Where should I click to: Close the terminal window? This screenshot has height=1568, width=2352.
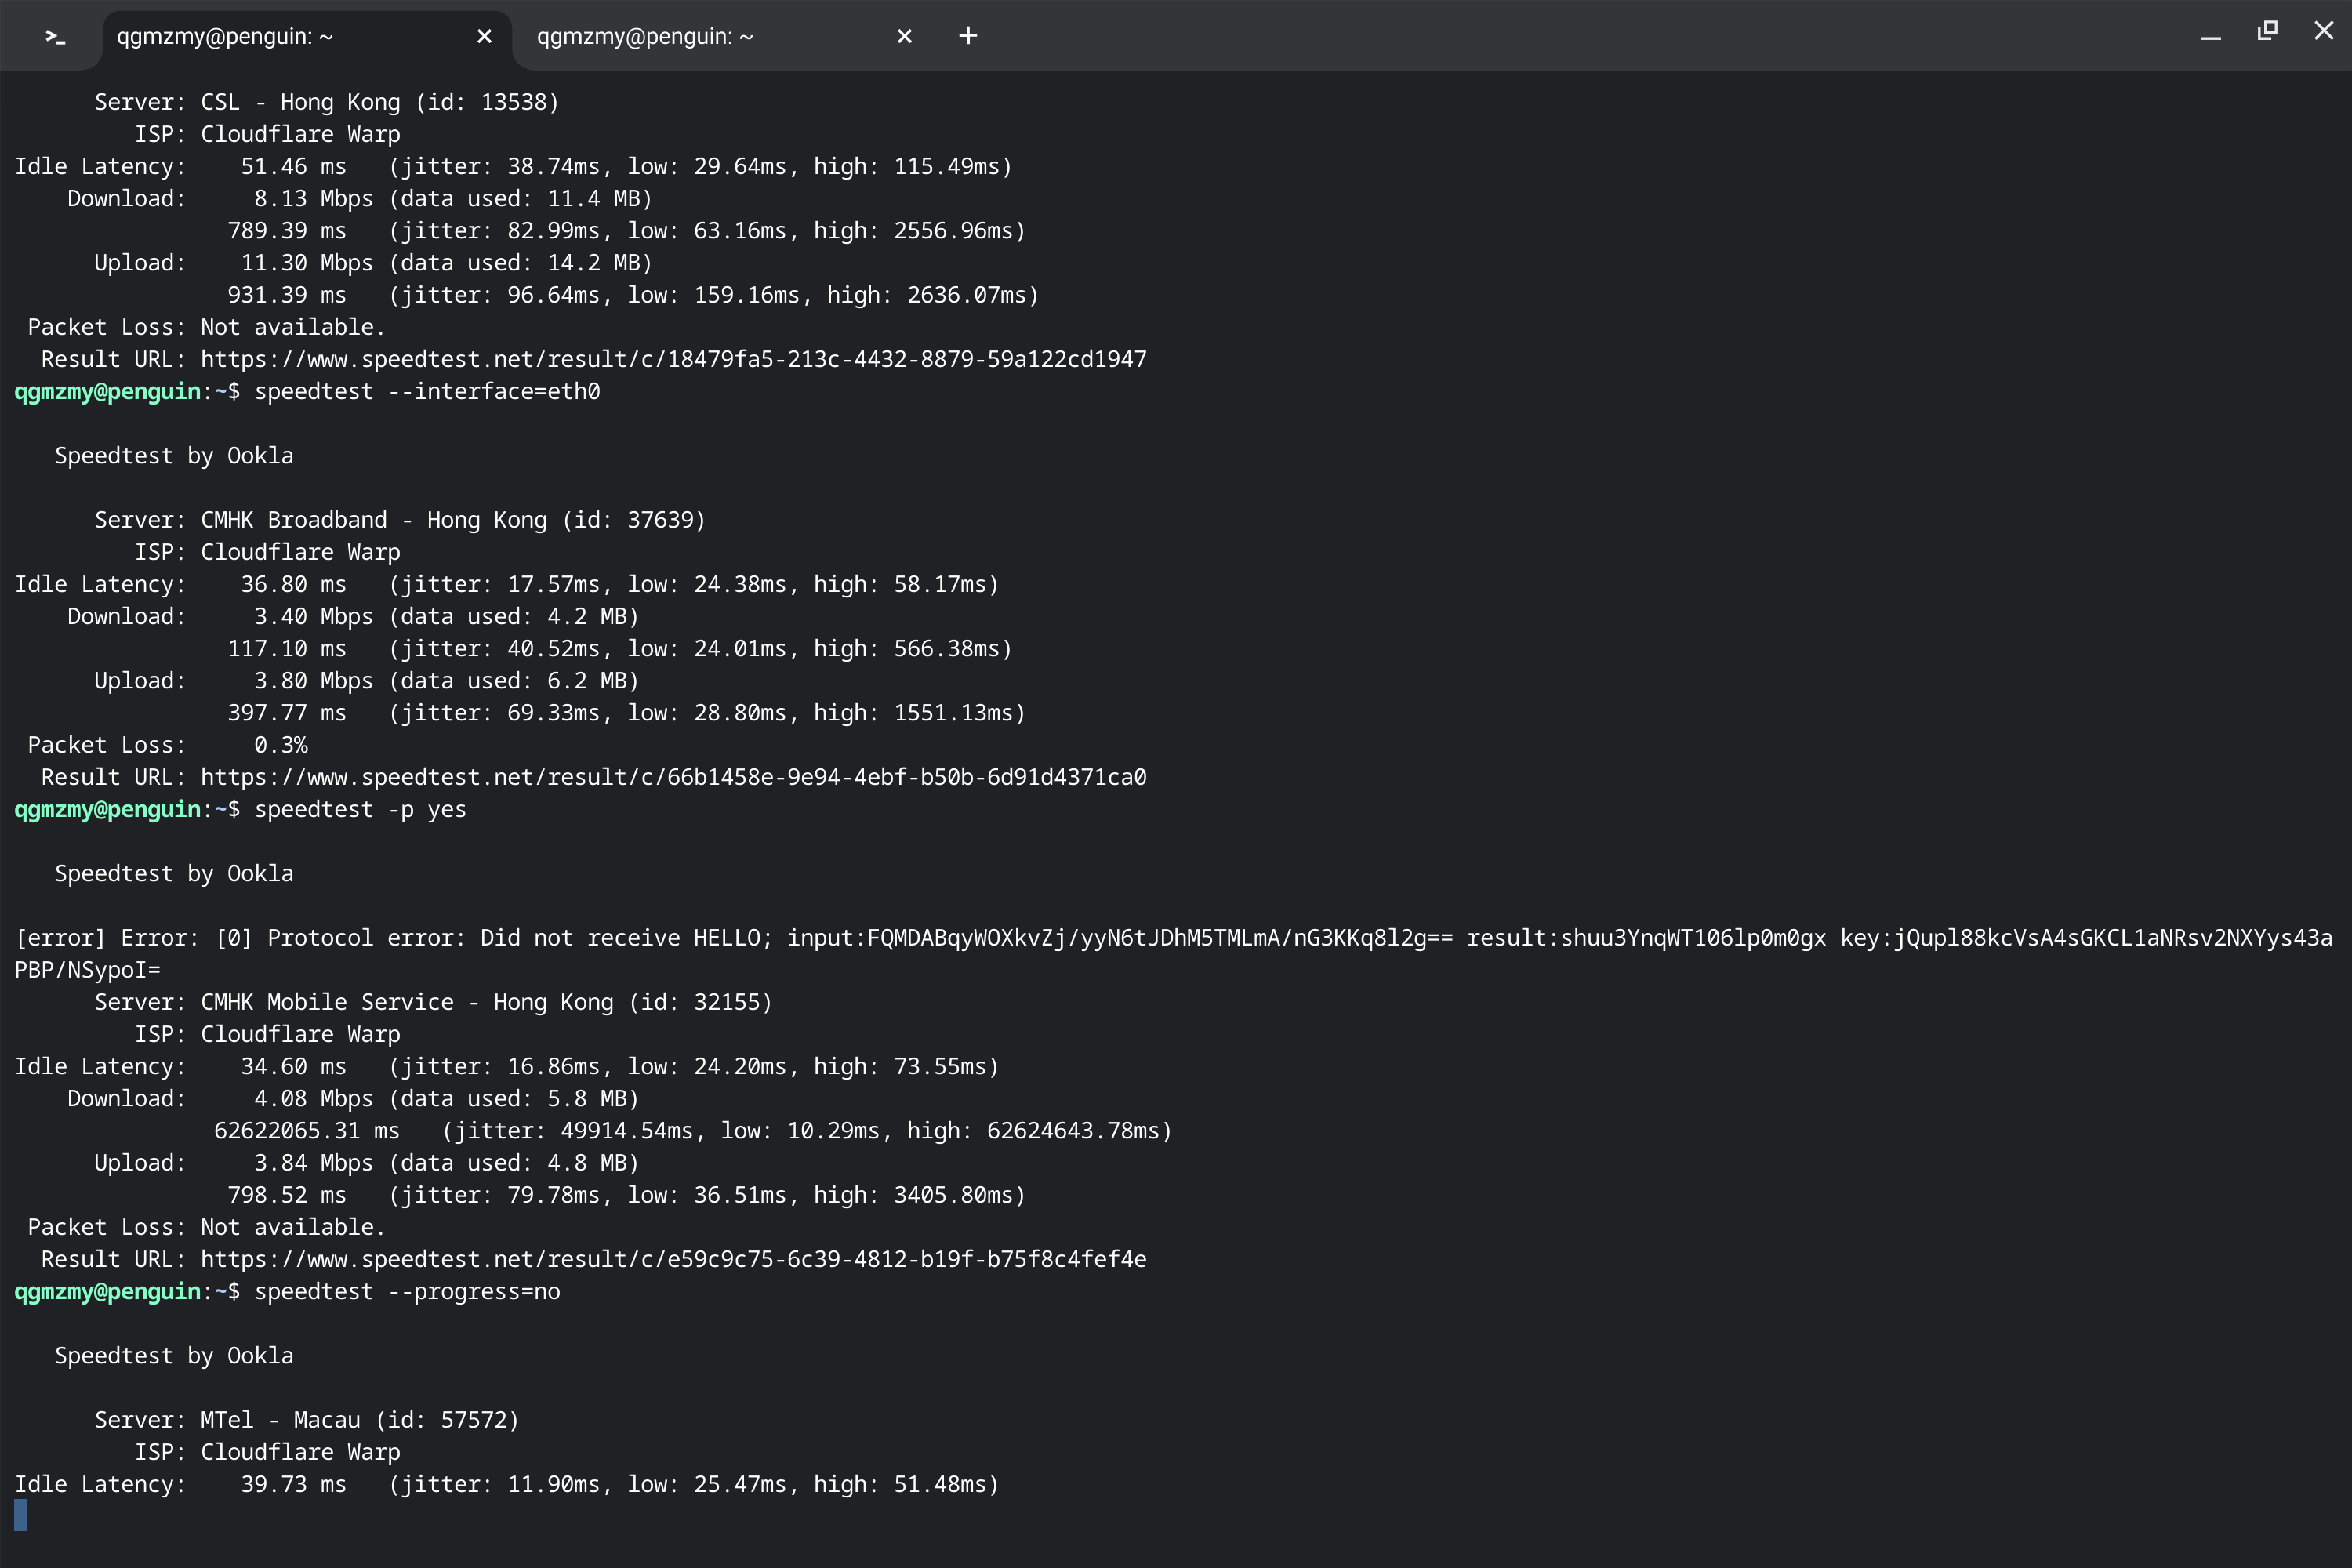2323,31
